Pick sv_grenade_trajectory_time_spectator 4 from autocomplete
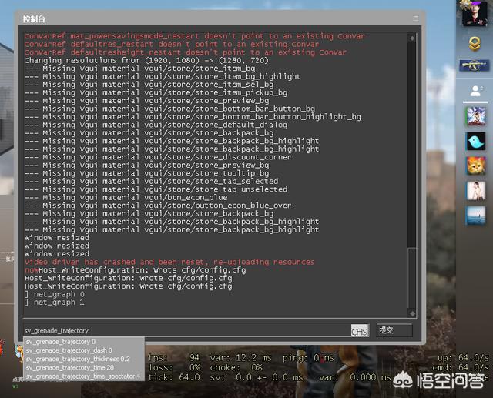This screenshot has height=398, width=493. tap(84, 376)
